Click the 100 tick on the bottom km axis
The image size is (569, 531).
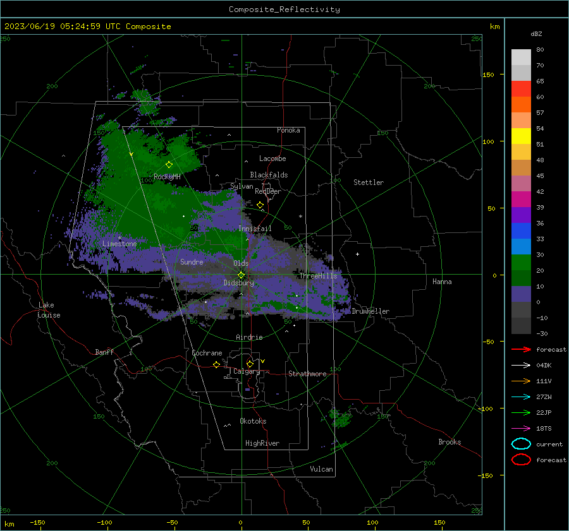tap(372, 522)
